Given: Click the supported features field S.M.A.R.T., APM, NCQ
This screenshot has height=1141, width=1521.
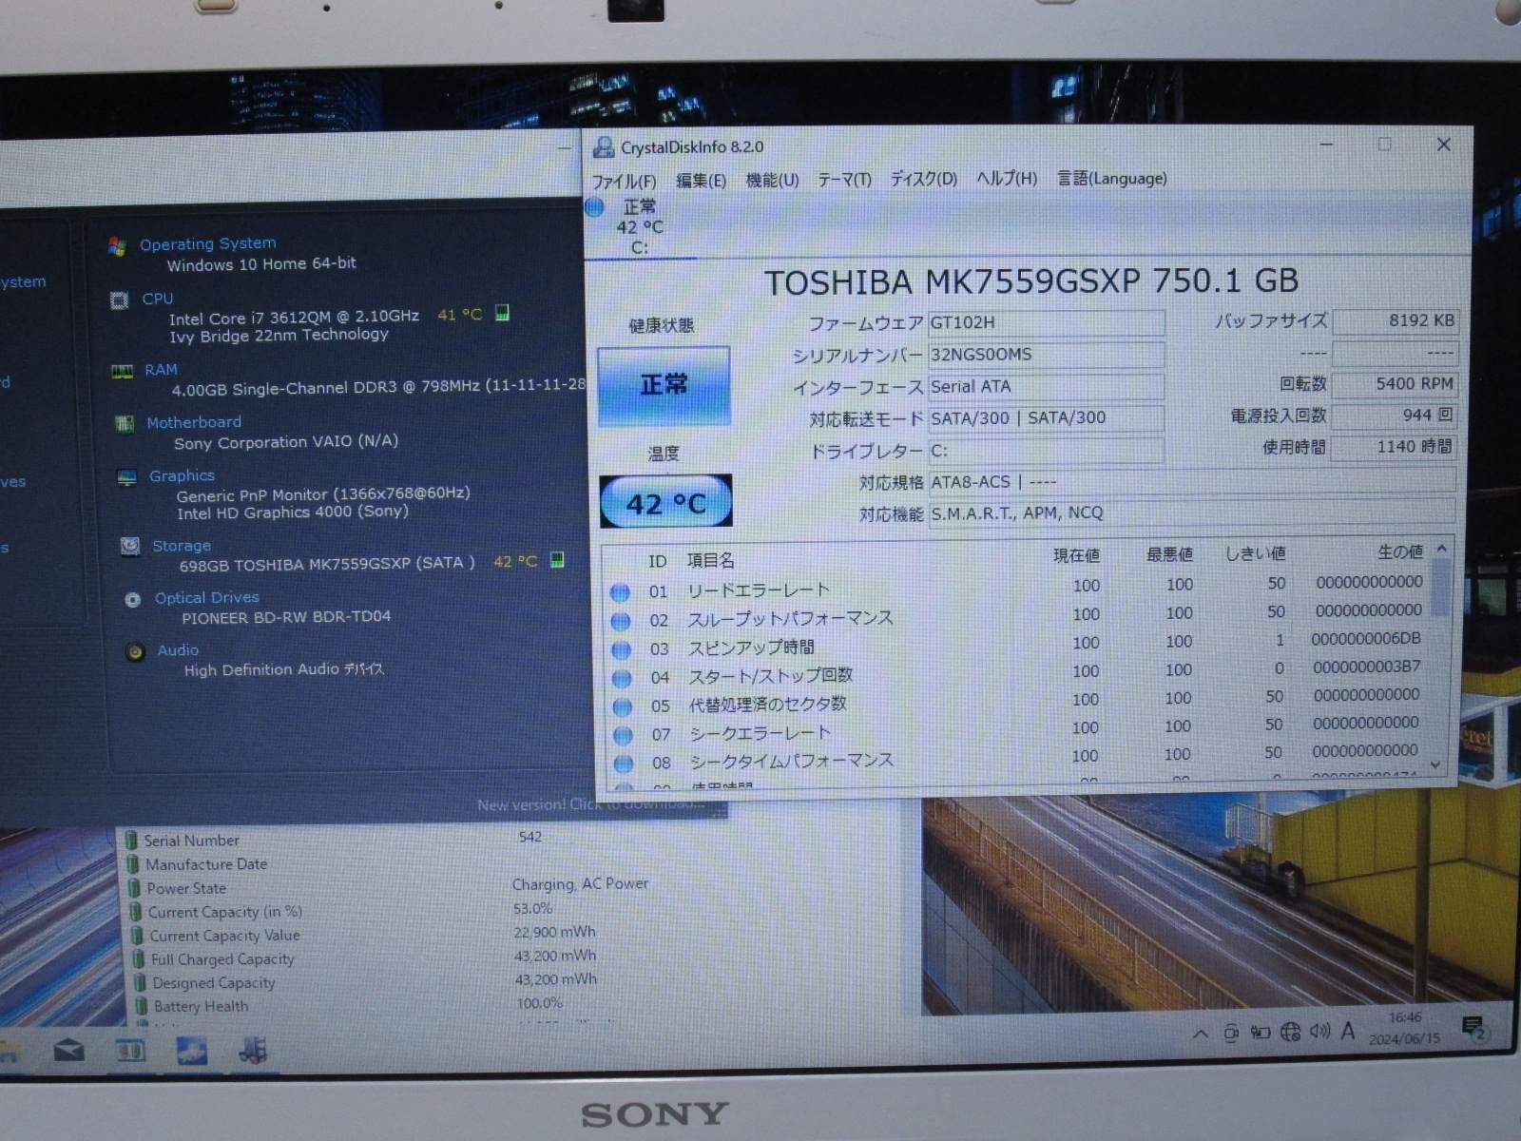Looking at the screenshot, I should point(1191,512).
